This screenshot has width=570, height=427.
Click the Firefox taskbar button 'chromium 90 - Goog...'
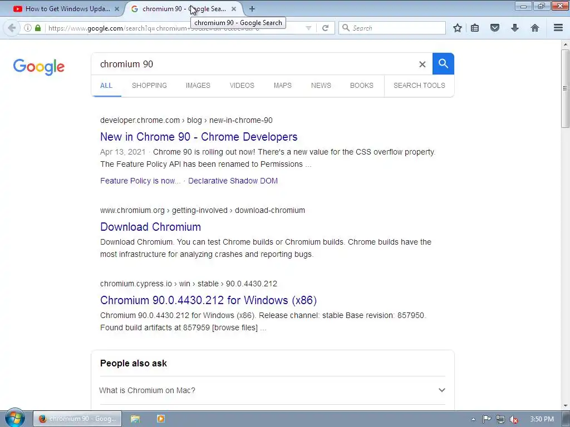77,419
